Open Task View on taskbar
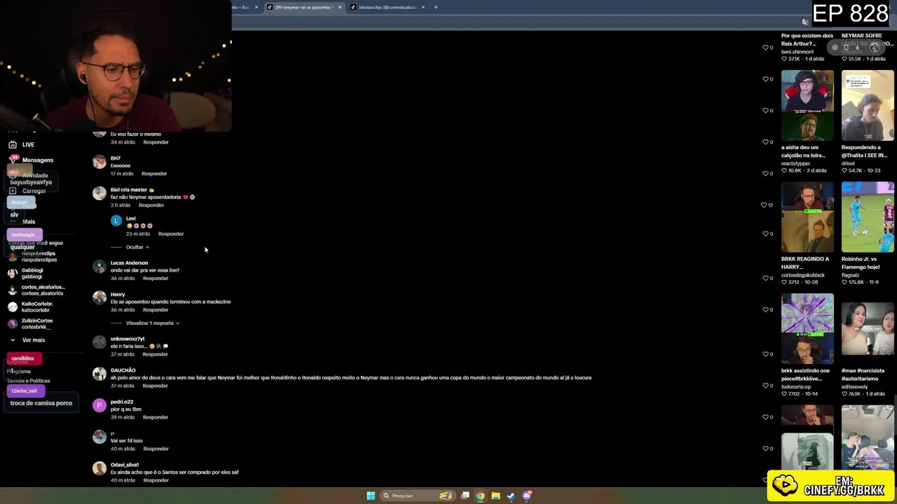The height and width of the screenshot is (504, 897). [465, 496]
